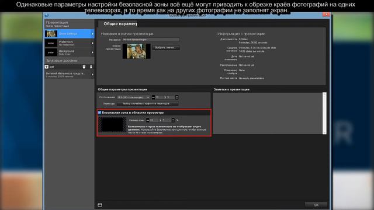Add a soundtrack with the plus icon
The width and height of the screenshot is (374, 210).
point(47,67)
